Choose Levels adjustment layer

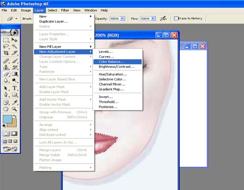[118, 52]
